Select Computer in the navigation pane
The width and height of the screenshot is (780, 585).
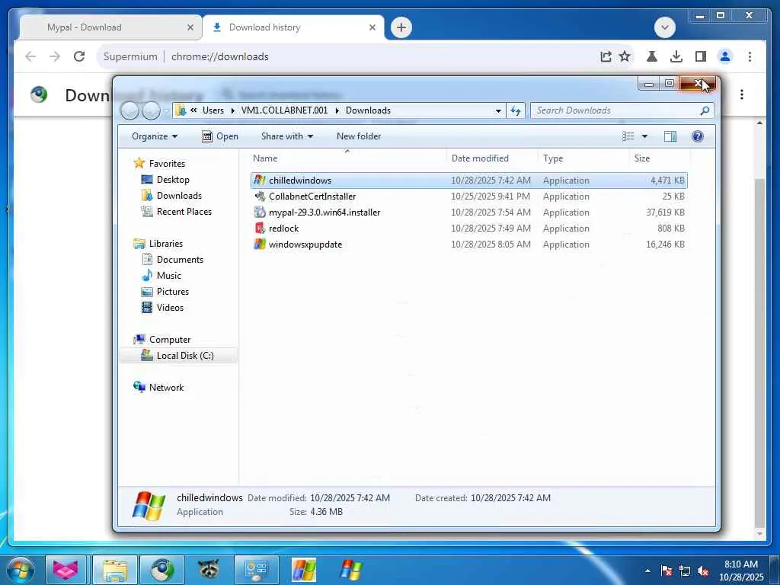170,339
